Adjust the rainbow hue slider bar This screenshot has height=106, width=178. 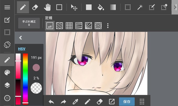pyautogui.click(x=25, y=79)
